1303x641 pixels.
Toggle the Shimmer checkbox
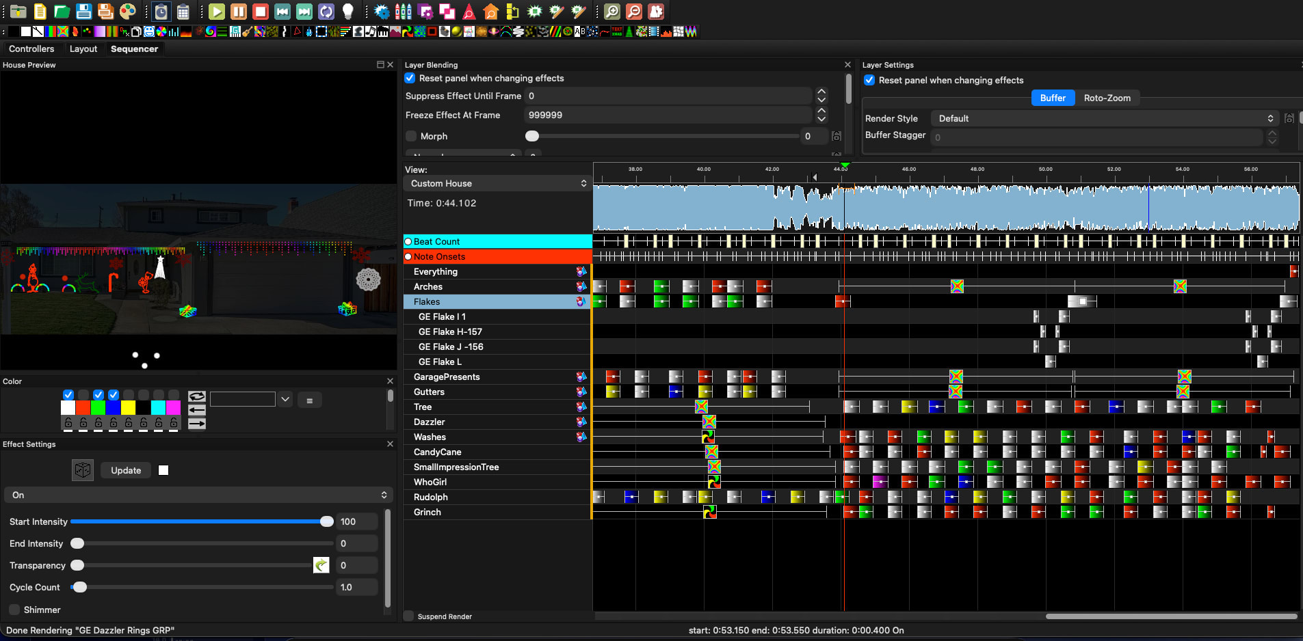tap(14, 610)
